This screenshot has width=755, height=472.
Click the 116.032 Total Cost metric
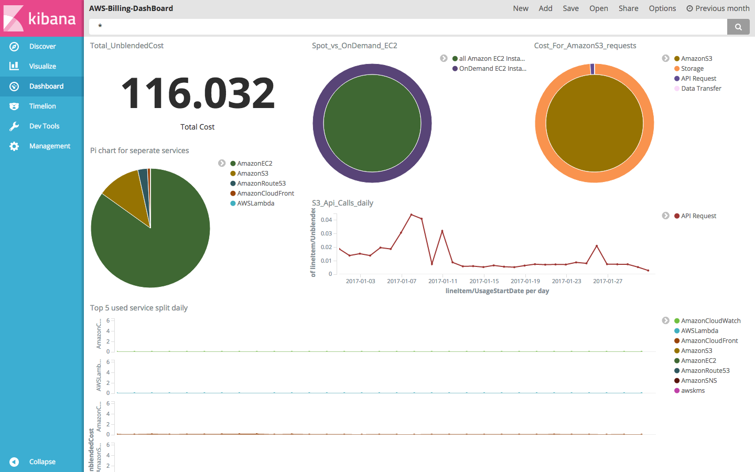pyautogui.click(x=198, y=93)
